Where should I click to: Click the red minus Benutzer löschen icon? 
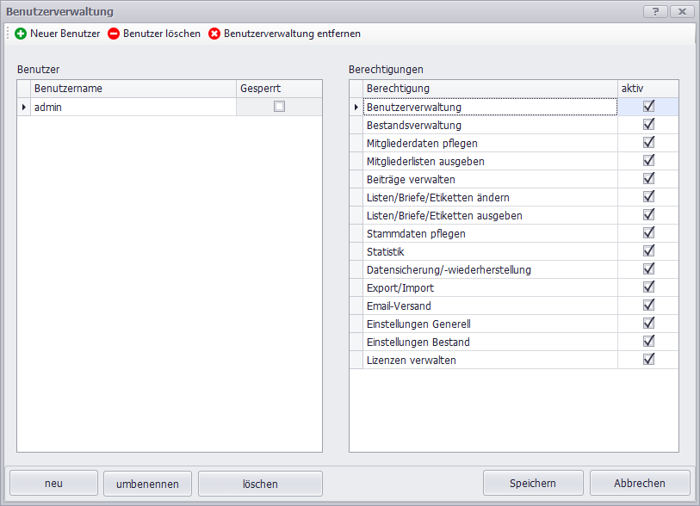point(114,34)
